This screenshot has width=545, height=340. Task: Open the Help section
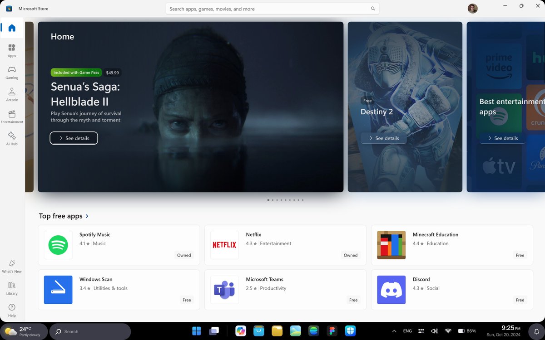[11, 309]
